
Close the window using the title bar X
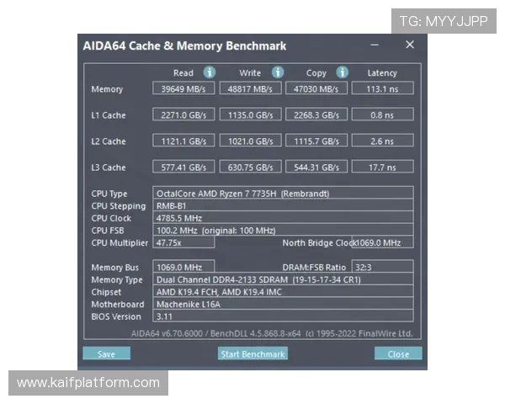tap(410, 45)
